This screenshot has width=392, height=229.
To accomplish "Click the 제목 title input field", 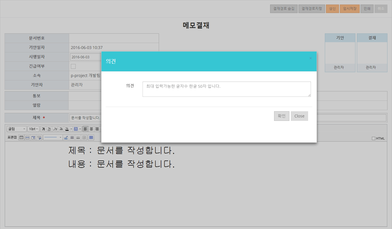I will [x=228, y=117].
